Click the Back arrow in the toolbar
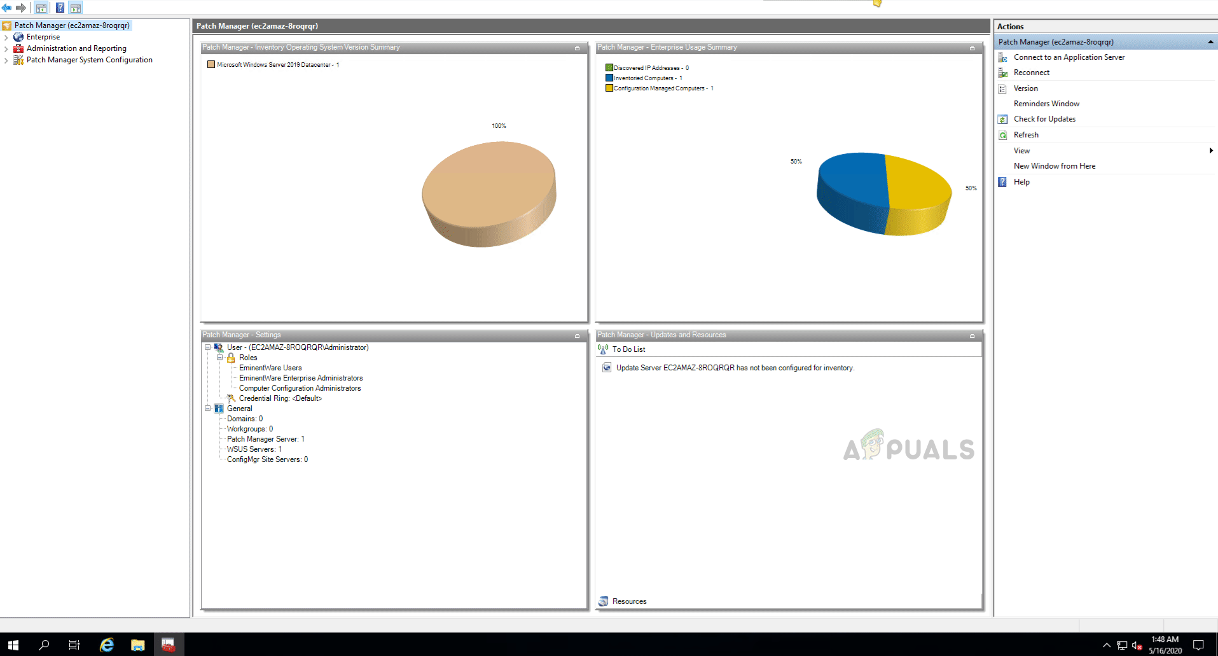 pos(7,8)
